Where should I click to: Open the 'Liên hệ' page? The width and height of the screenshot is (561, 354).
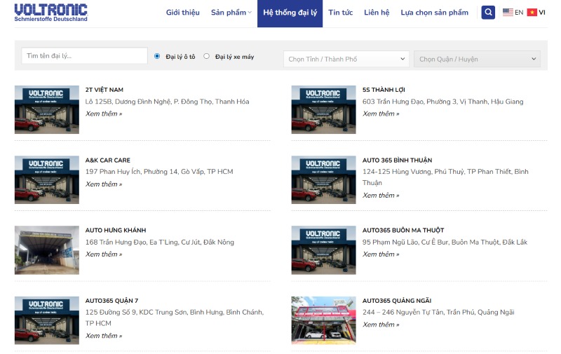[x=377, y=13]
